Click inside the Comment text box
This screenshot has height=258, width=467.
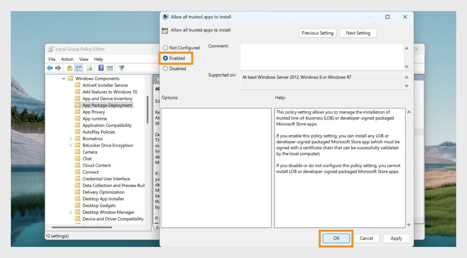(x=321, y=57)
